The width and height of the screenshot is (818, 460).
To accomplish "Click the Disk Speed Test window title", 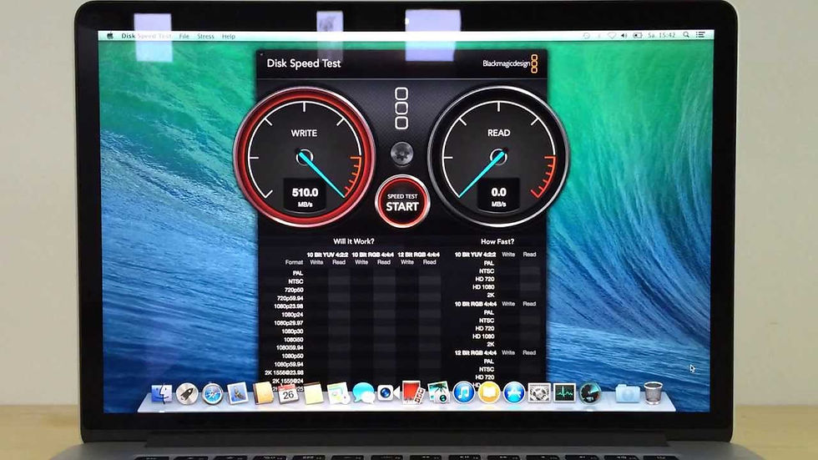I will click(x=304, y=63).
